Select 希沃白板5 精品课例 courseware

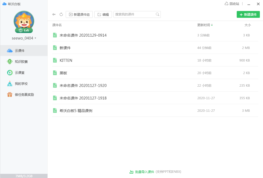(x=76, y=111)
